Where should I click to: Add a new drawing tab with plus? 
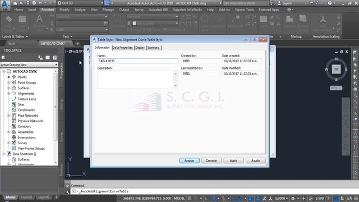click(77, 43)
